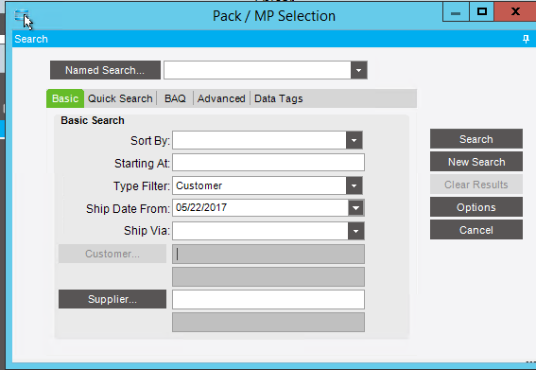Start a New Search
This screenshot has height=370, width=536.
[476, 162]
